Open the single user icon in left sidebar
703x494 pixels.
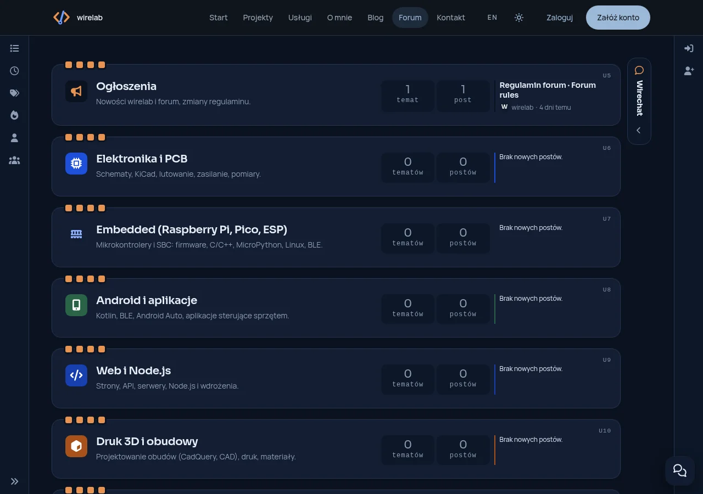[15, 138]
